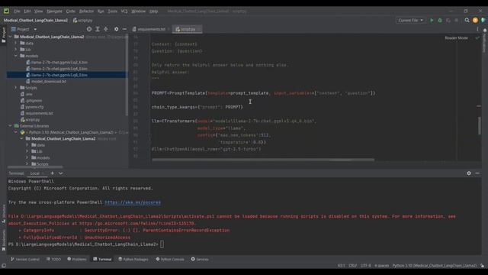Select pyvenv.cfg in the project tree
The image size is (488, 275).
34,107
